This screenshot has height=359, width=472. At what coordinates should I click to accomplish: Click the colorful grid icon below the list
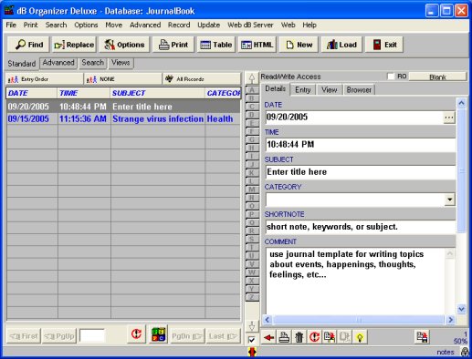(158, 334)
